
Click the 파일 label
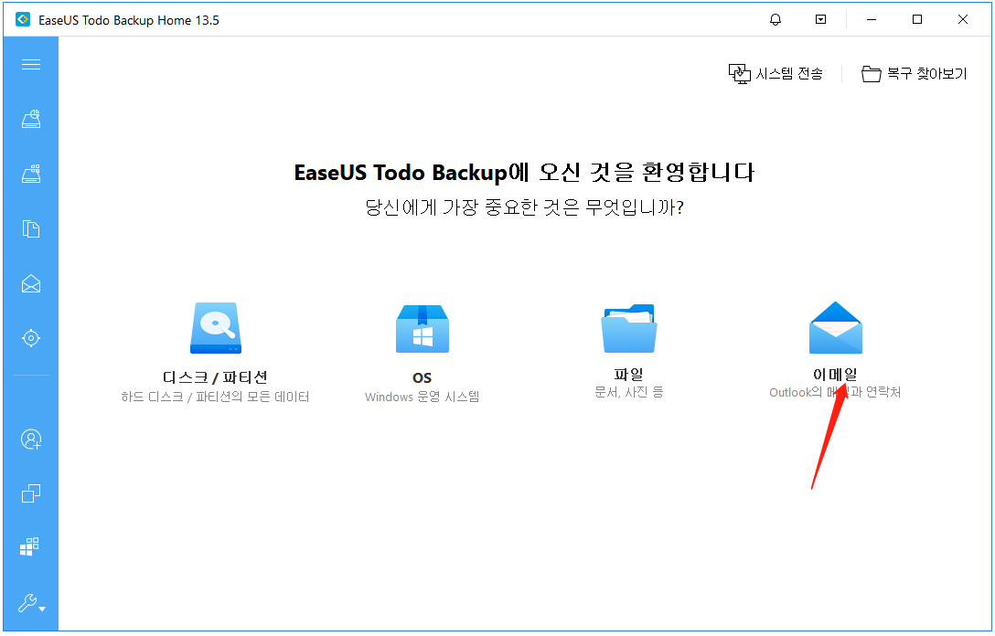click(629, 374)
